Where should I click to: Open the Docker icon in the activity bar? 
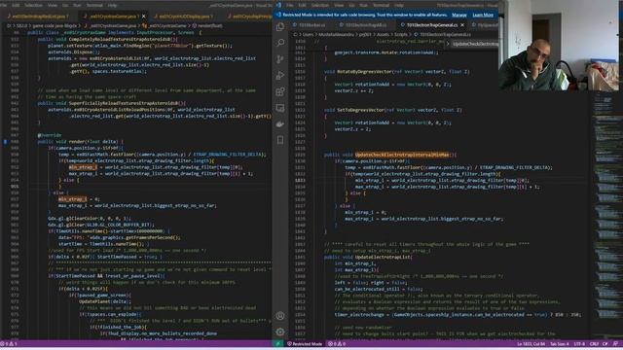280,123
